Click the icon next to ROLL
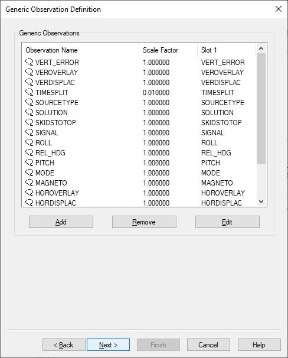Viewport: 288px width, 358px height. [29, 142]
